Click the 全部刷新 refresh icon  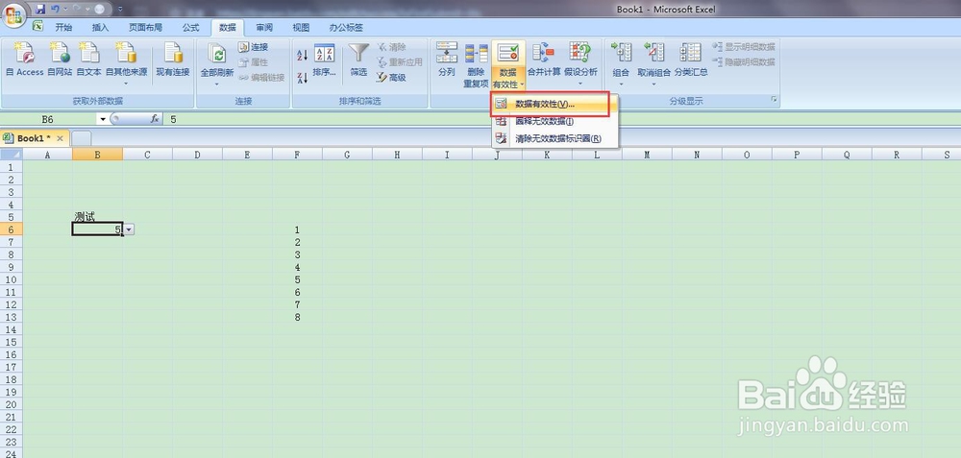click(217, 53)
